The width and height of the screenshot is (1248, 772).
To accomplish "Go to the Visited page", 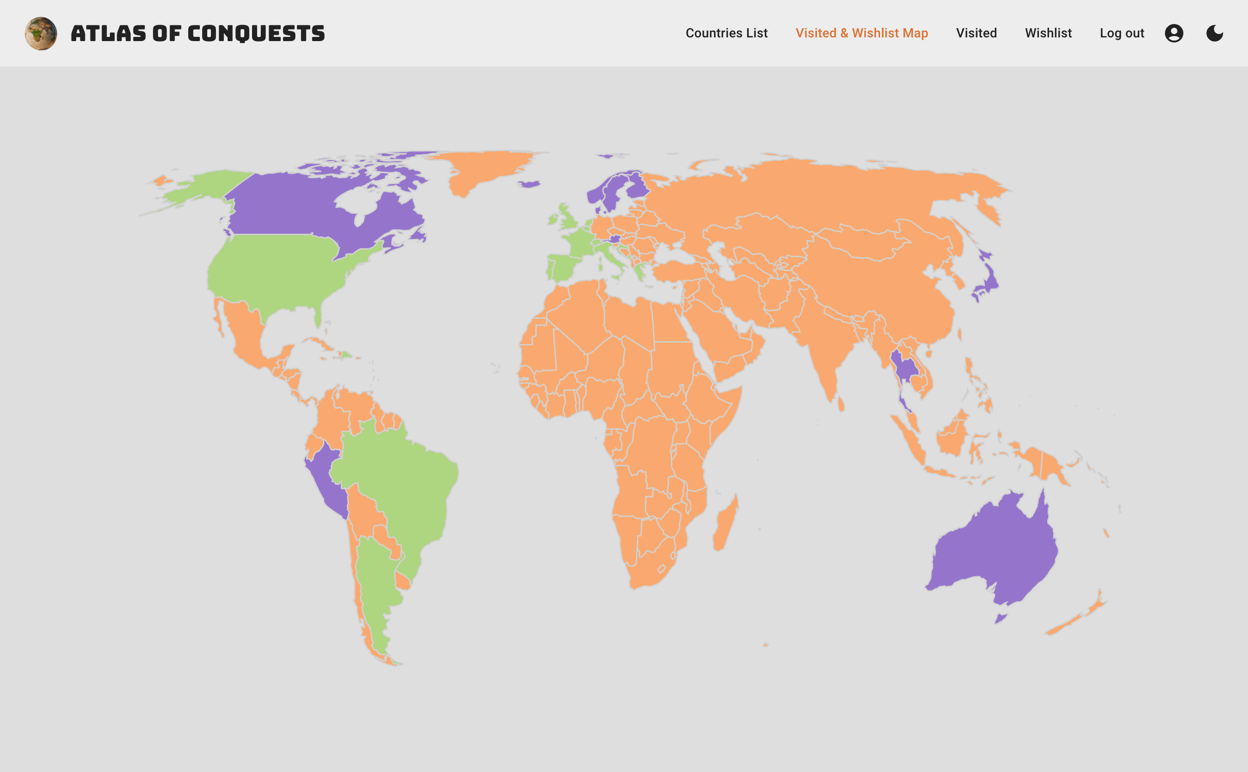I will coord(976,33).
